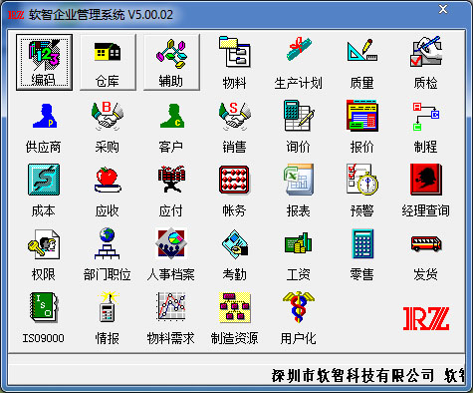
Task: Open the 经理查询 manager query icon
Action: click(x=426, y=191)
